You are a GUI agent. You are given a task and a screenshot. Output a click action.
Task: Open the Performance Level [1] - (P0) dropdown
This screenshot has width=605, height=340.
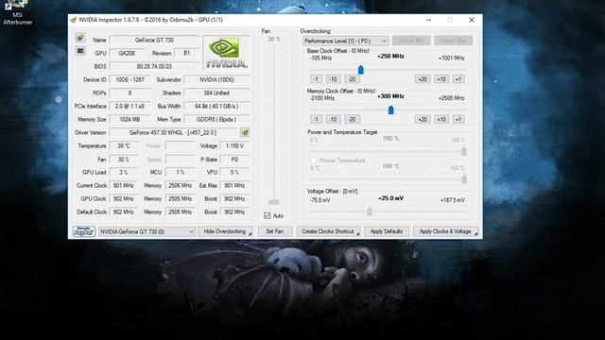(x=345, y=41)
